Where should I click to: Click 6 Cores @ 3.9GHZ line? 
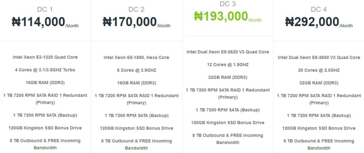[136, 70]
